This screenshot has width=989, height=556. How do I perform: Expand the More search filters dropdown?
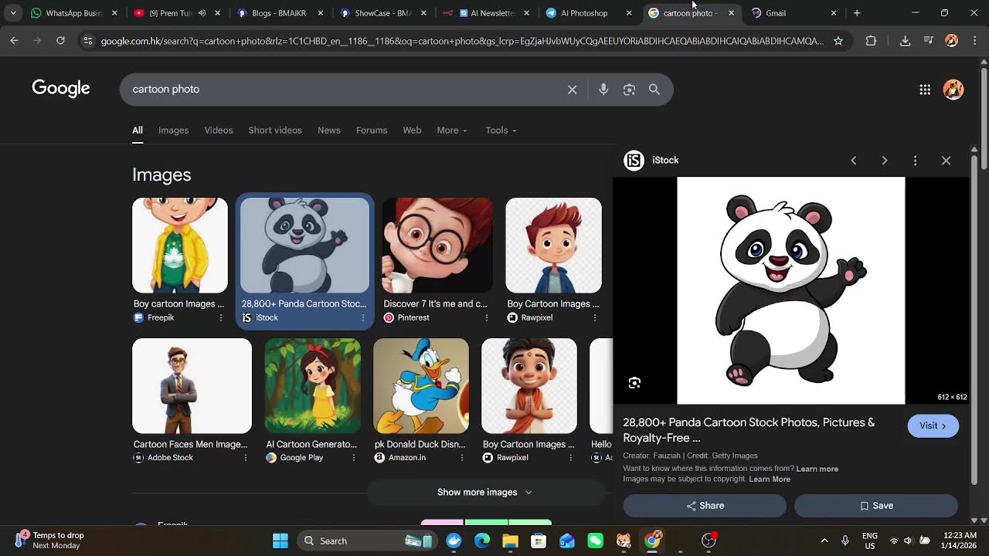pyautogui.click(x=452, y=131)
